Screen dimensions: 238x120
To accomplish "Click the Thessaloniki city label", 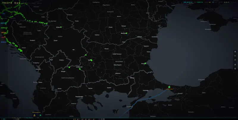I will point(79,97).
